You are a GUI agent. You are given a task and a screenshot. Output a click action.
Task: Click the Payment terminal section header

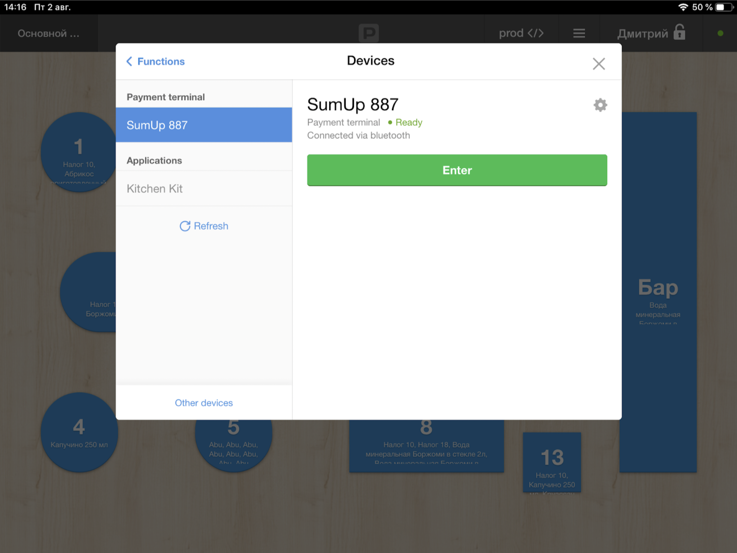[166, 97]
